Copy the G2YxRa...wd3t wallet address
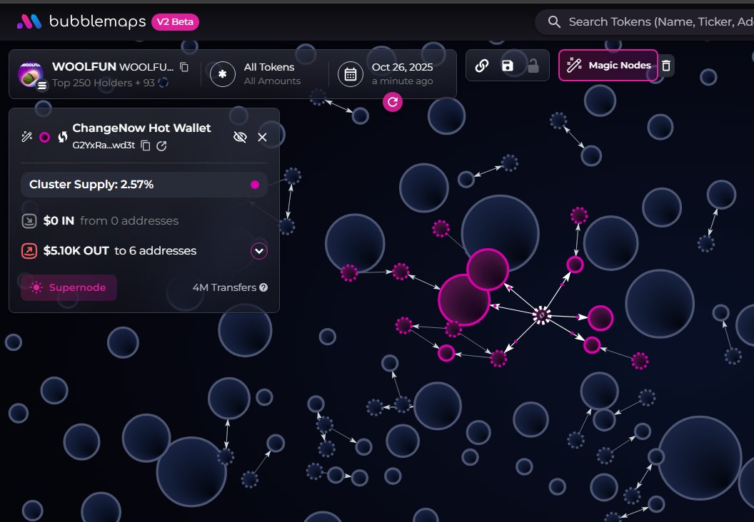 [146, 145]
